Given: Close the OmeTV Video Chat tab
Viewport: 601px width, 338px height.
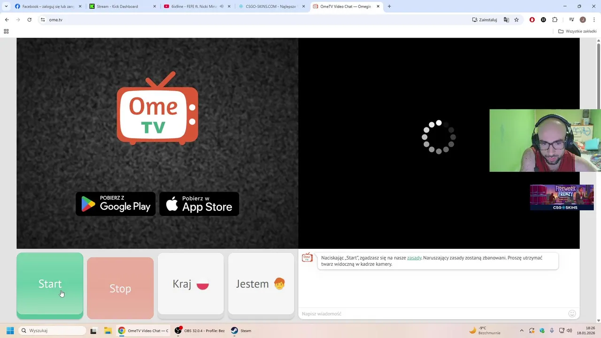Looking at the screenshot, I should [x=378, y=7].
